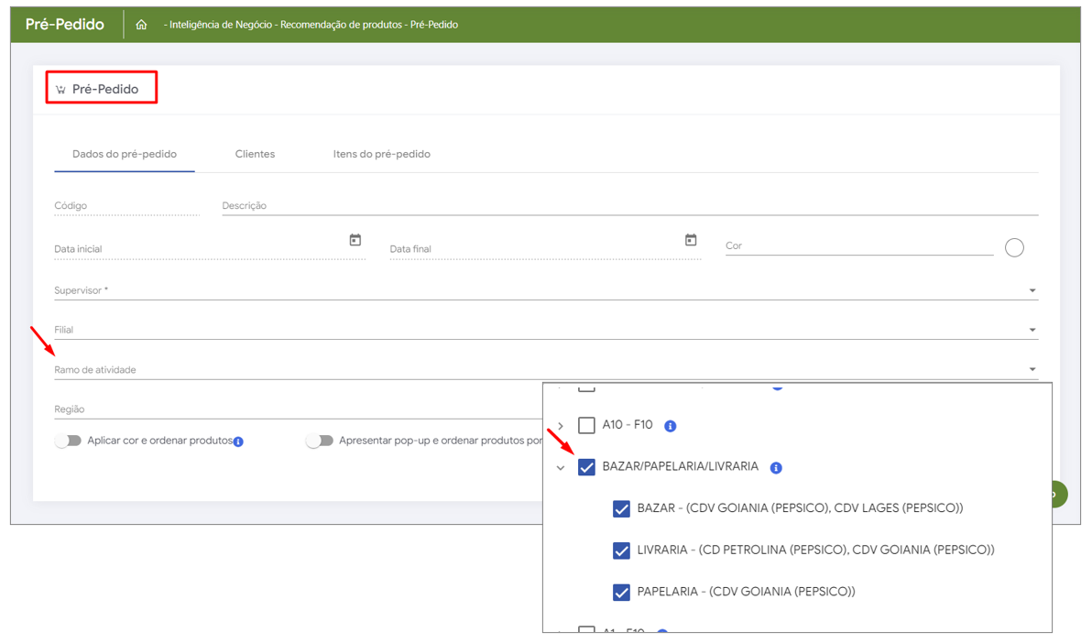Open the Filial dropdown arrow

[x=1032, y=330]
